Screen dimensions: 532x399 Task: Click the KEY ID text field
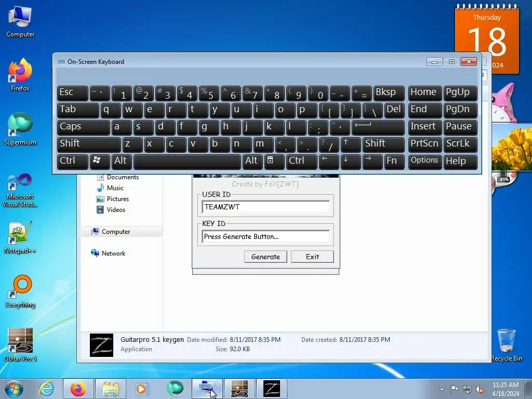265,236
